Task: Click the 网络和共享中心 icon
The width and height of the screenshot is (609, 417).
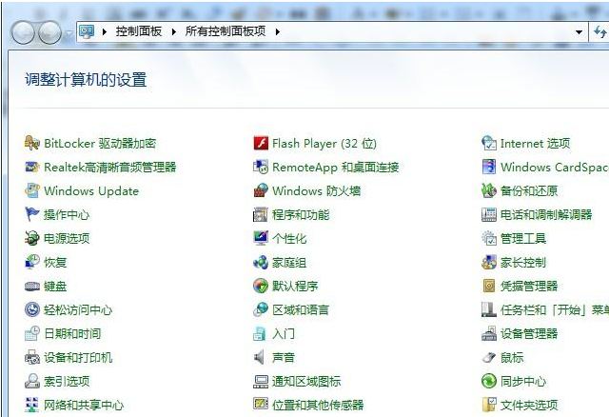Action: (31, 405)
